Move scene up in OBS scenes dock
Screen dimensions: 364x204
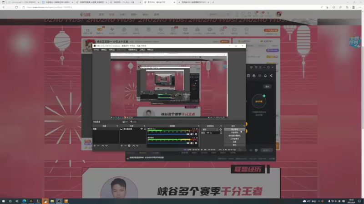(103, 146)
